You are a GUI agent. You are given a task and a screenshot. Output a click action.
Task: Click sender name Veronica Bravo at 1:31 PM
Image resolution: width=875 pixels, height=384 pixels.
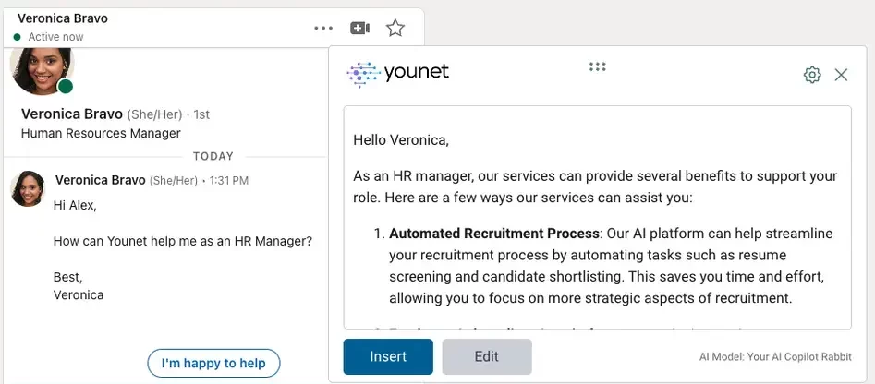(x=101, y=181)
